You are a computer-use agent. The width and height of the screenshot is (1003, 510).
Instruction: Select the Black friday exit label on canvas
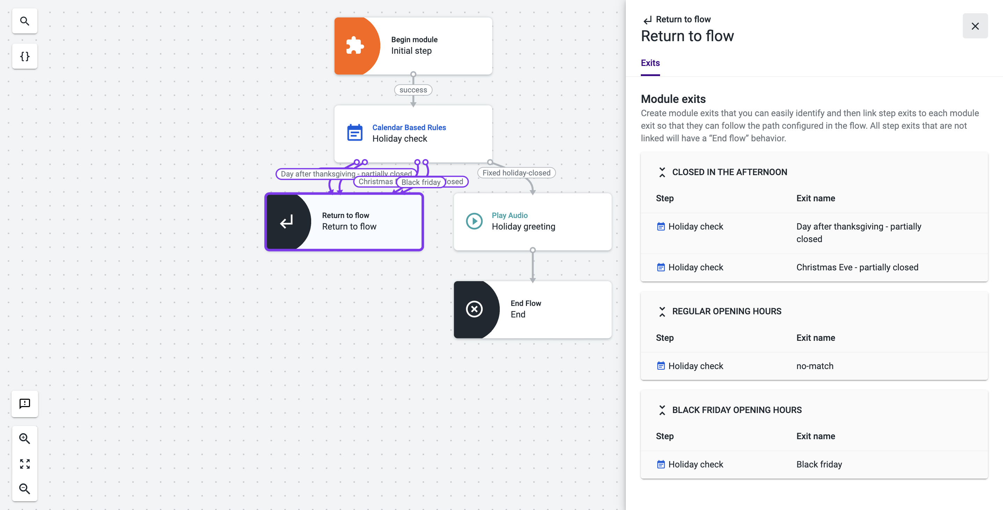coord(420,182)
